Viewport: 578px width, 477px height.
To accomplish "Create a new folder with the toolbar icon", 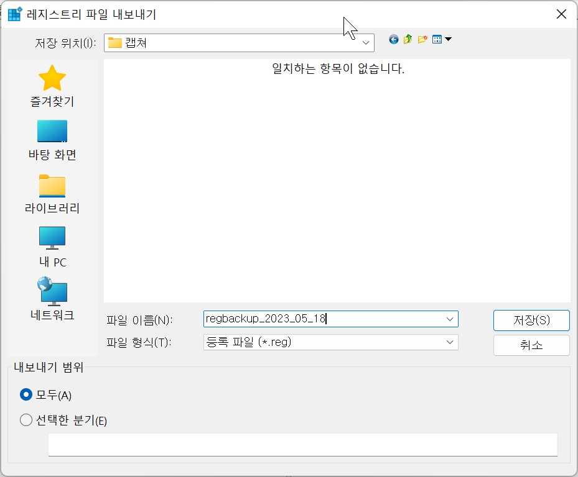I will tap(422, 39).
